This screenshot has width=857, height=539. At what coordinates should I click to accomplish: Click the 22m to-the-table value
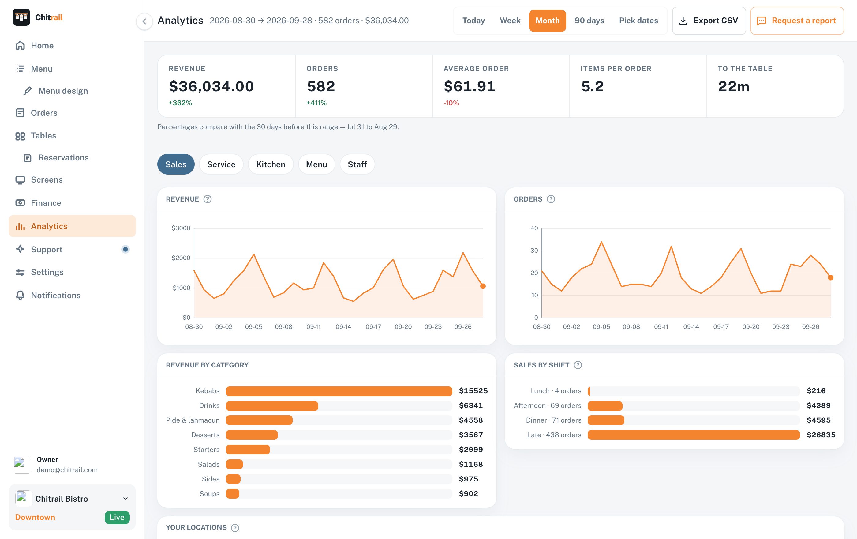(x=734, y=86)
